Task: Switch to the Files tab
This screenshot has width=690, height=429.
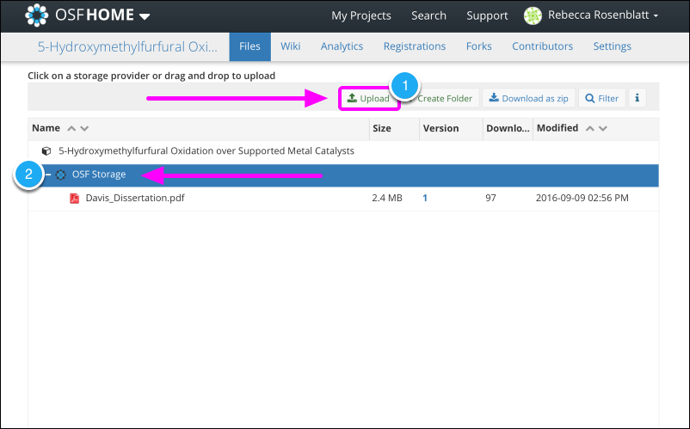Action: (250, 46)
